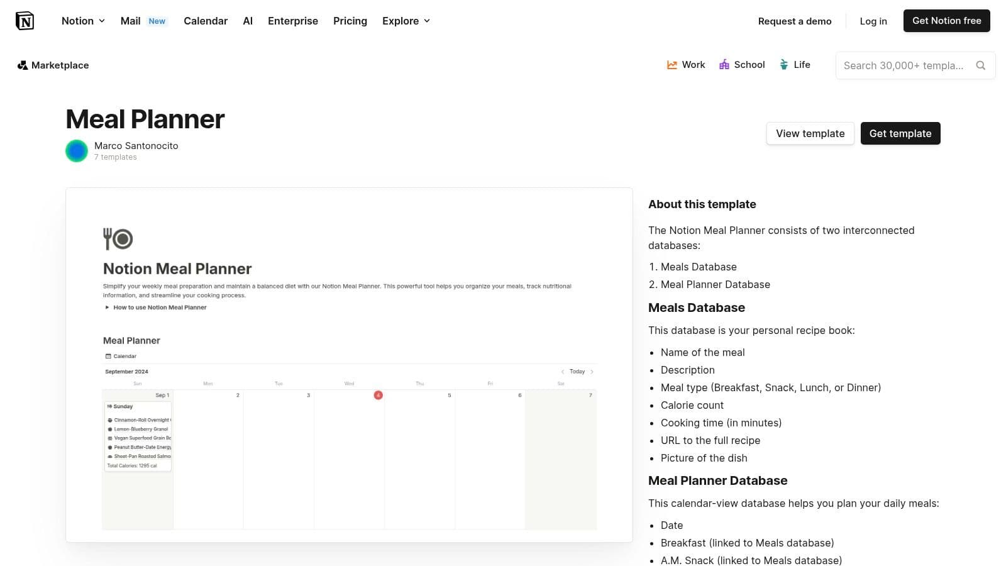
Task: Open the Work templates category icon
Action: 672,64
